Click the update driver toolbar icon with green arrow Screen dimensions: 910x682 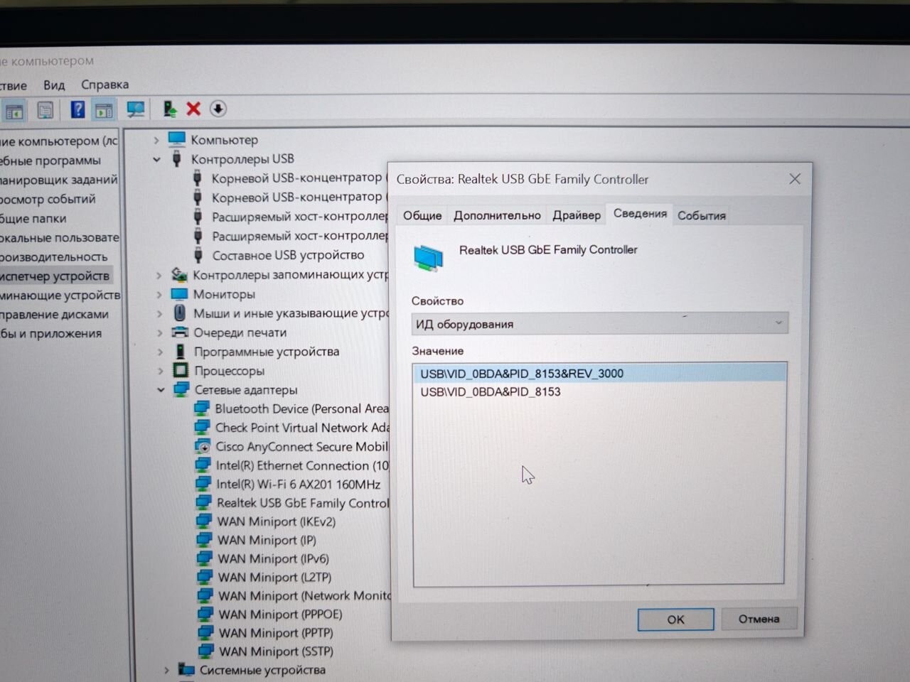pyautogui.click(x=169, y=109)
